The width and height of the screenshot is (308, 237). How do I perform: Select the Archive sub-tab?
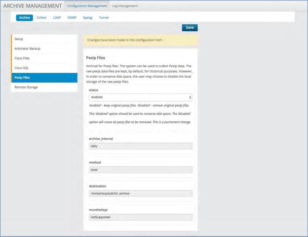24,18
